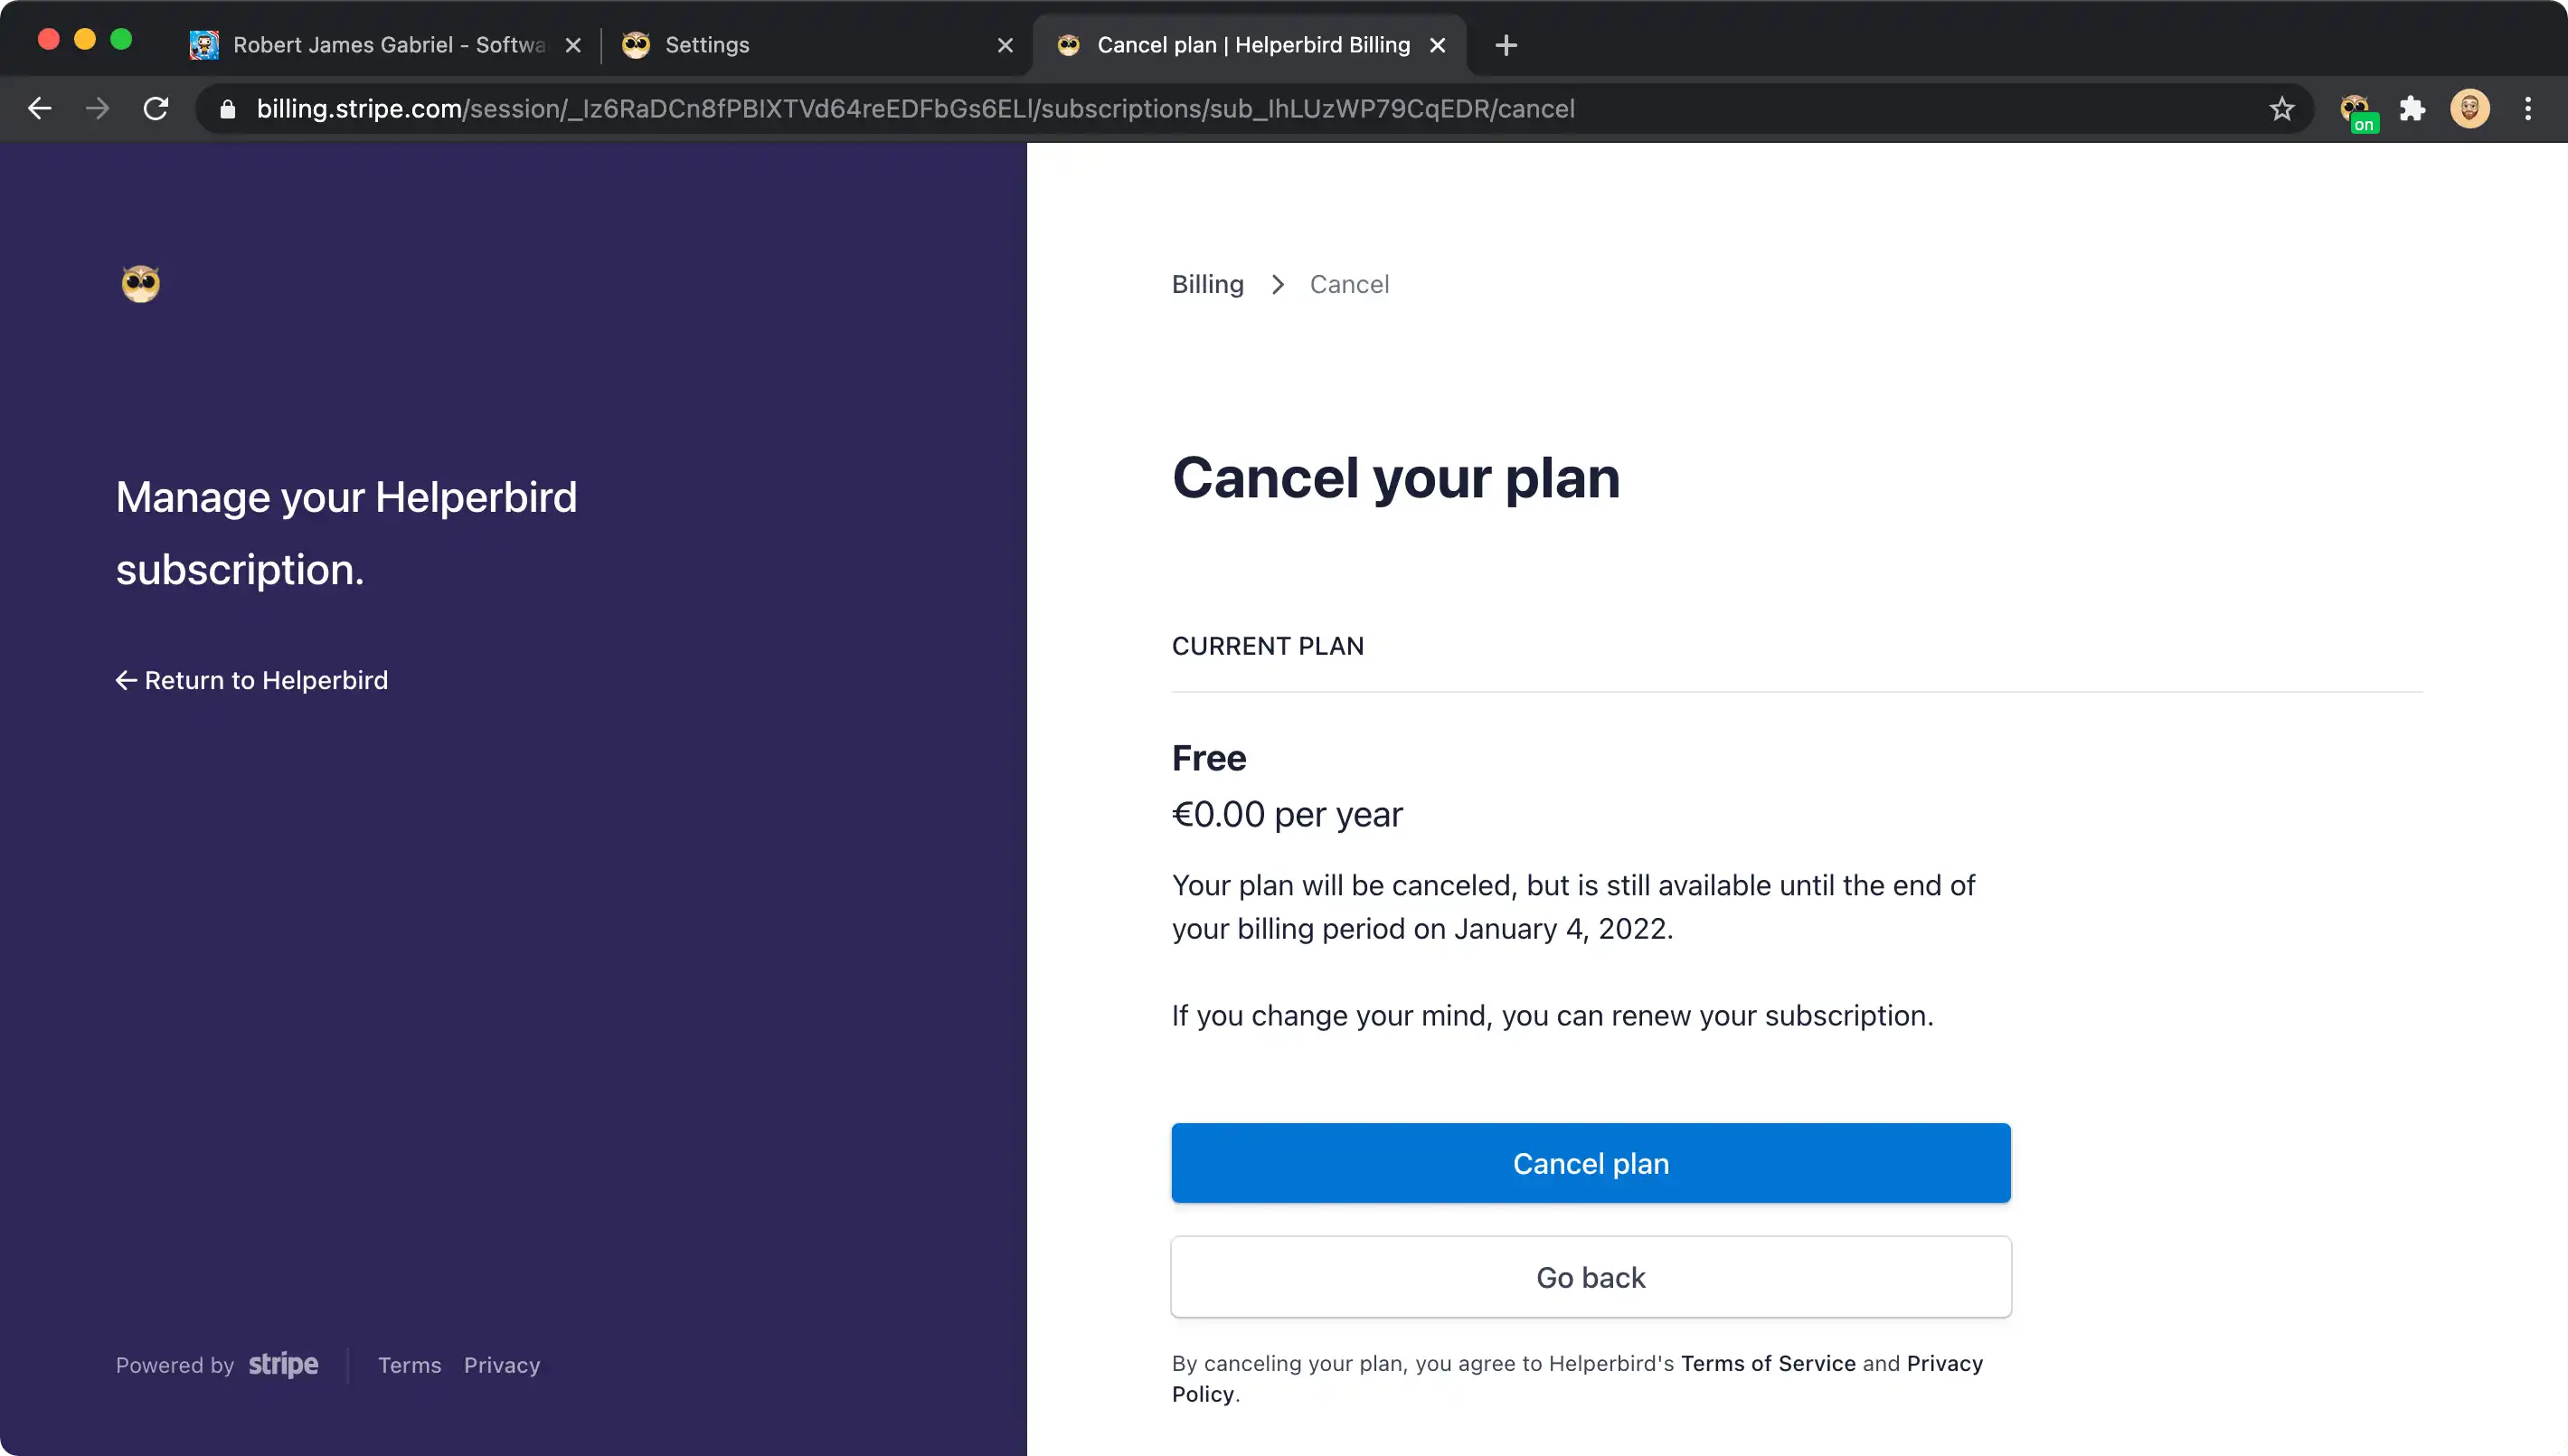Image resolution: width=2568 pixels, height=1456 pixels.
Task: Open the Privacy link in sidebar footer
Action: (x=502, y=1365)
